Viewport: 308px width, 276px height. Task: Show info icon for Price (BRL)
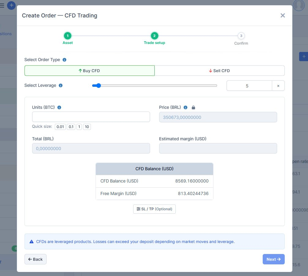point(186,108)
